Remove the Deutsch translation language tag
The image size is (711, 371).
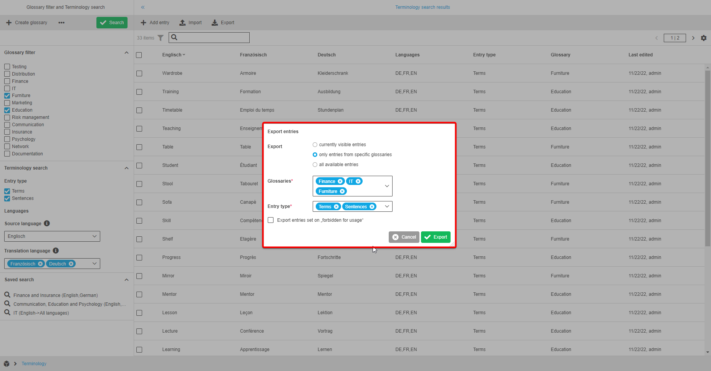(71, 264)
